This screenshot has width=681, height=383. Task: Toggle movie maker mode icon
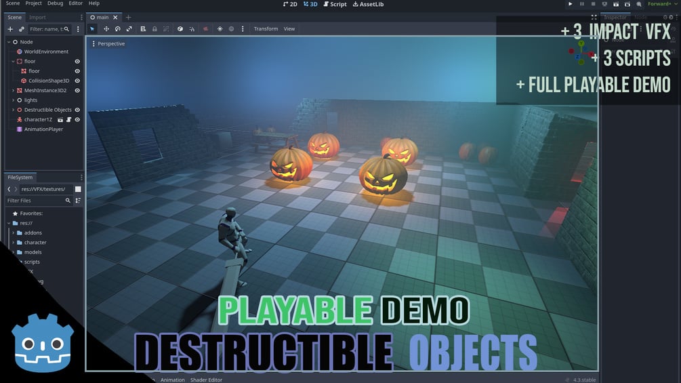point(639,4)
